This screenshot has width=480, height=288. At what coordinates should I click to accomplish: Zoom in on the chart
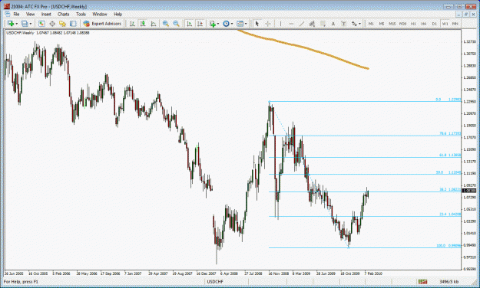click(x=166, y=24)
